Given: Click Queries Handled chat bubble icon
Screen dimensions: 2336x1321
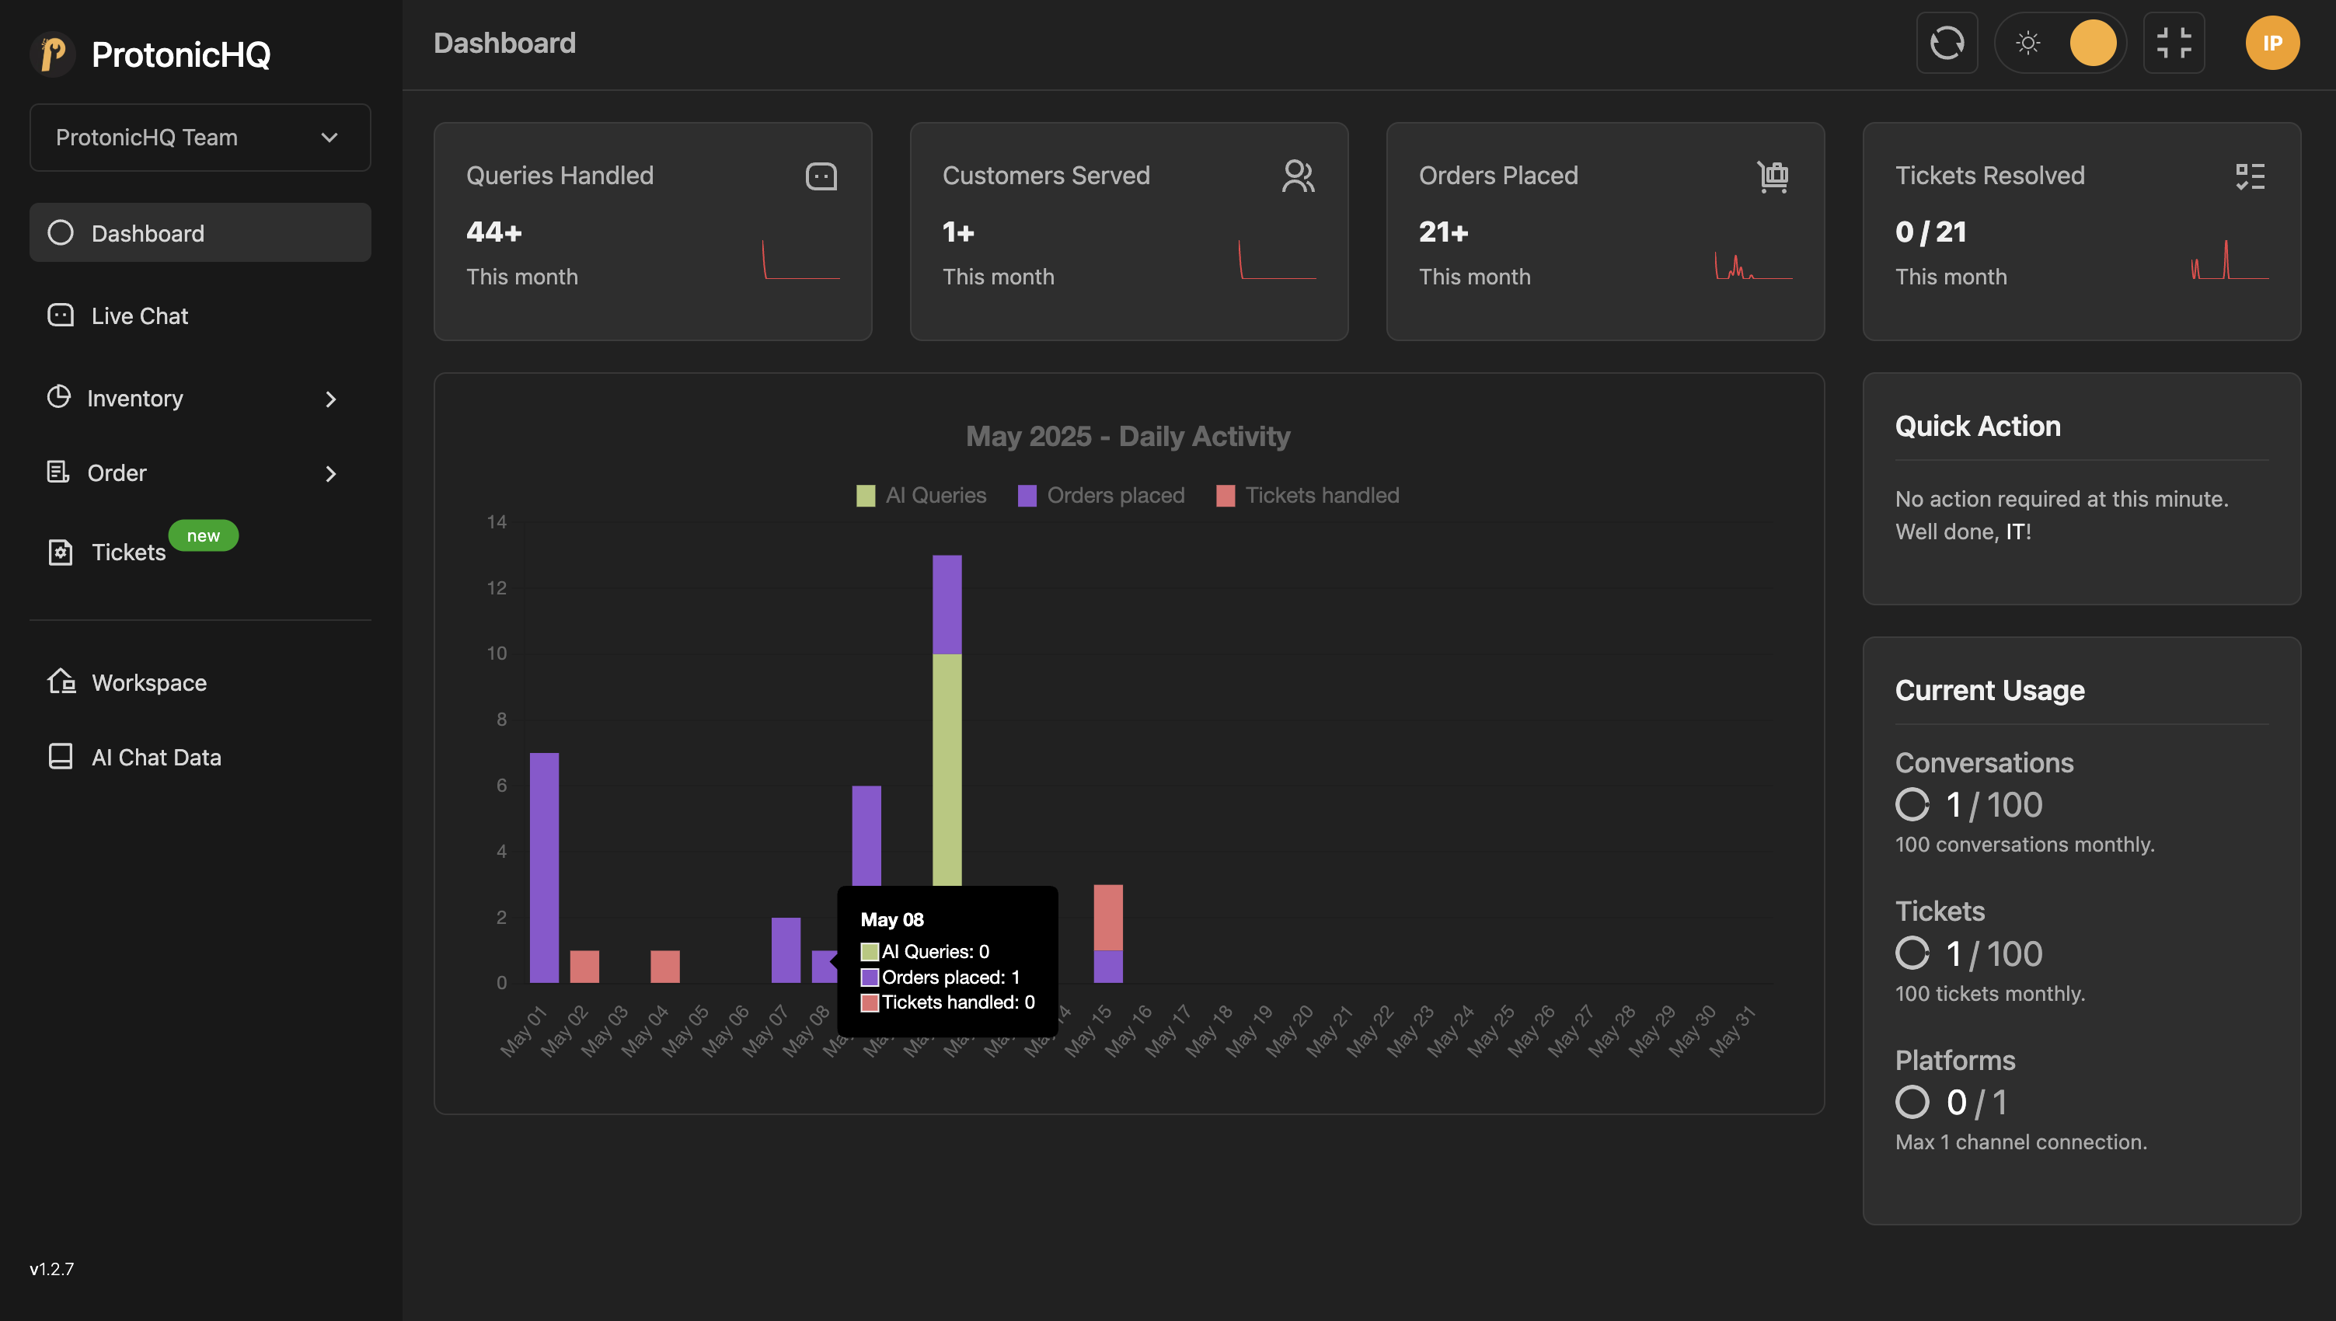Looking at the screenshot, I should (x=821, y=176).
